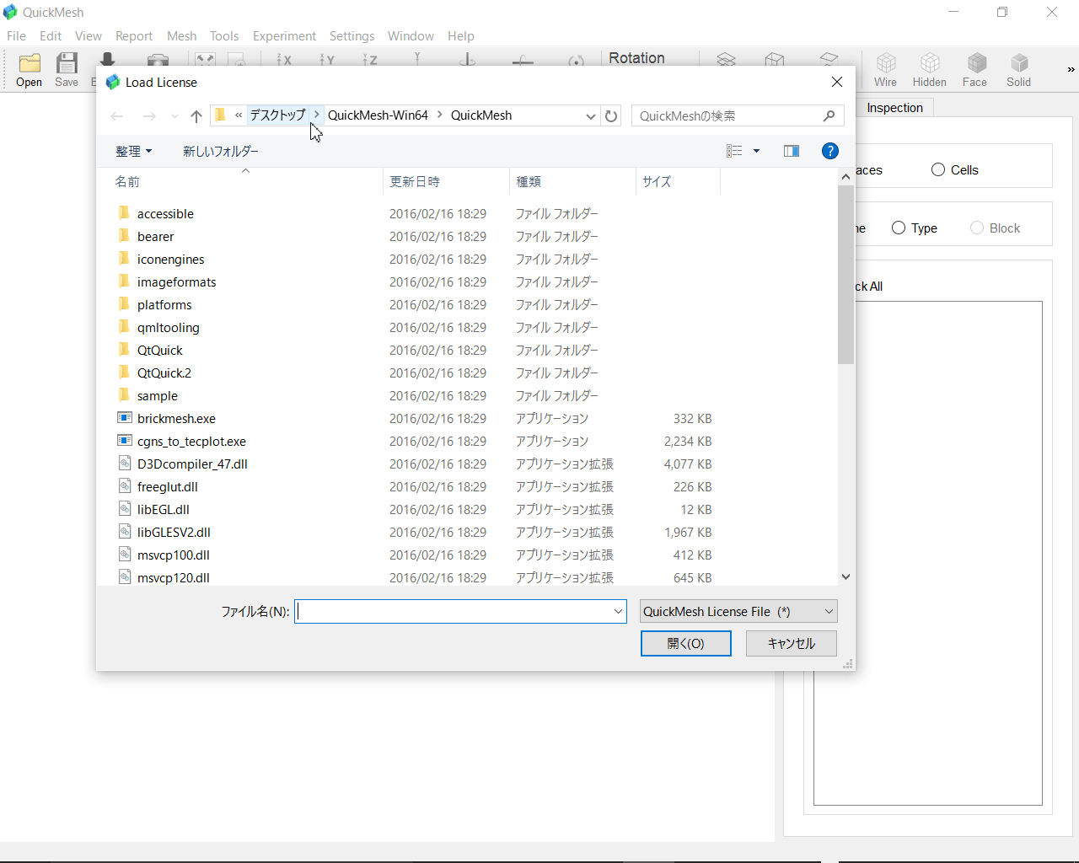Open the File menu
This screenshot has width=1079, height=863.
click(x=16, y=35)
